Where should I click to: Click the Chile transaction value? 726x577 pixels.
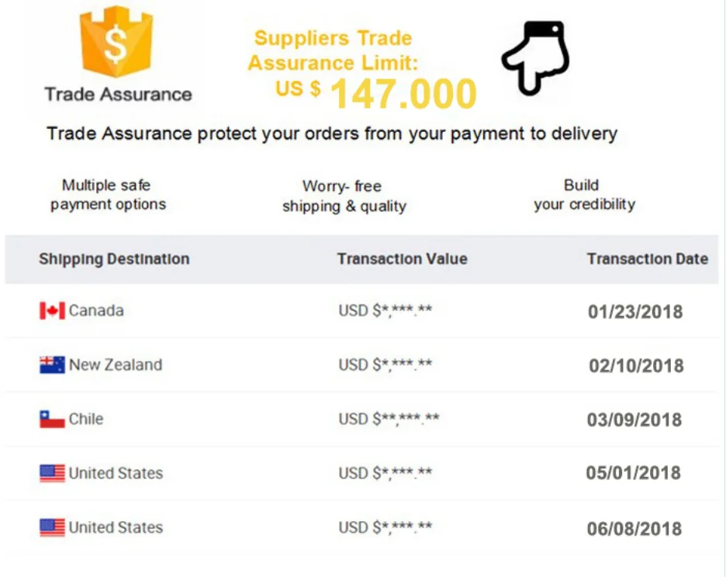coord(389,419)
